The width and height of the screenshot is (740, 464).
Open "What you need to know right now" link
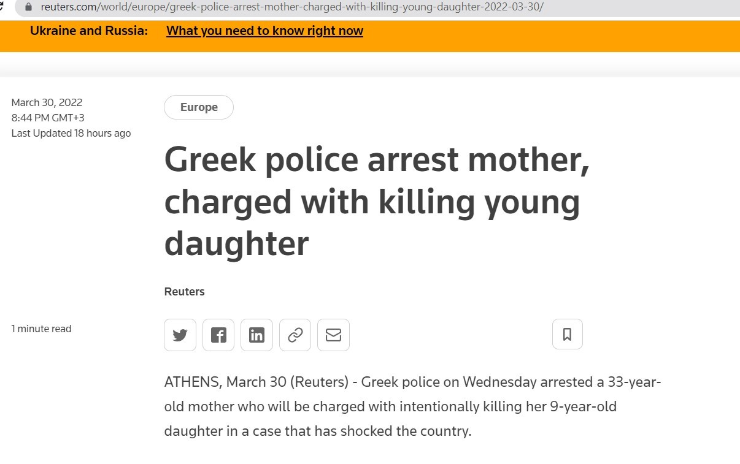click(264, 31)
